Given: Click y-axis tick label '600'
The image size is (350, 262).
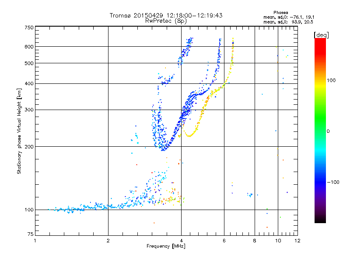Looking at the screenshot, I should 29,47.
